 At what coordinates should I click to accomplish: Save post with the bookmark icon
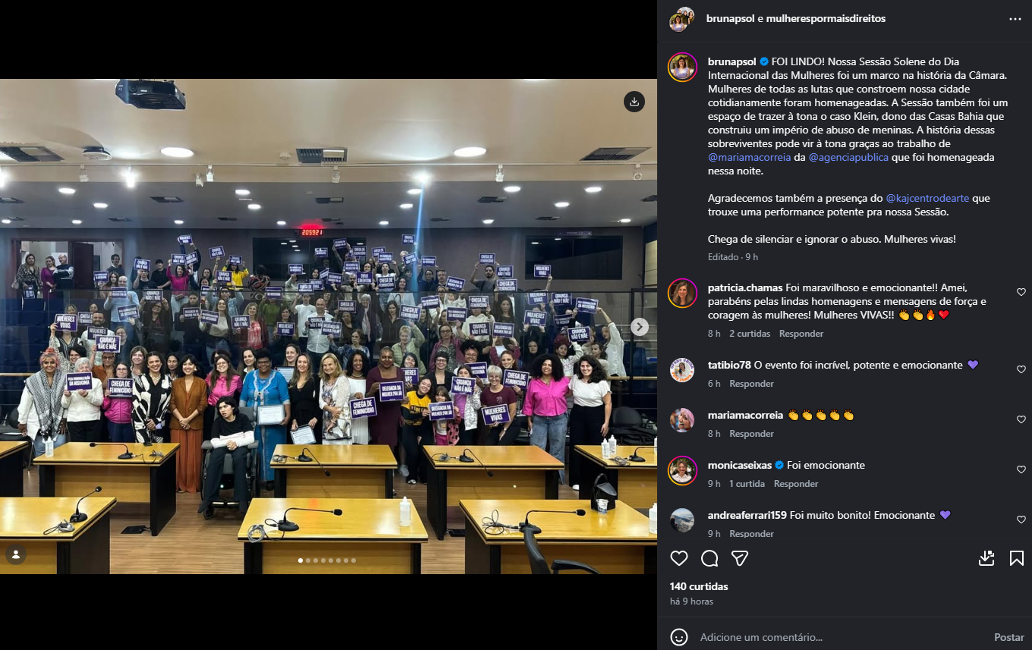click(x=1017, y=559)
